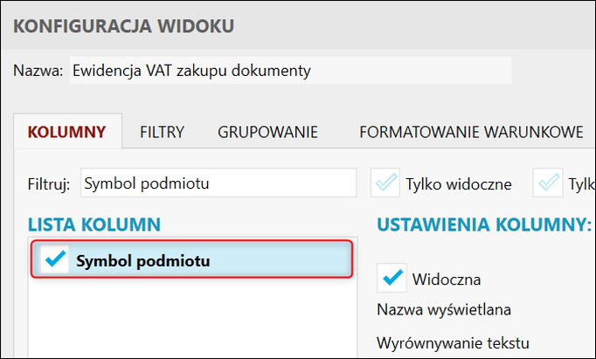
Task: Go to the GRUPOWANIE tab
Action: click(x=267, y=133)
